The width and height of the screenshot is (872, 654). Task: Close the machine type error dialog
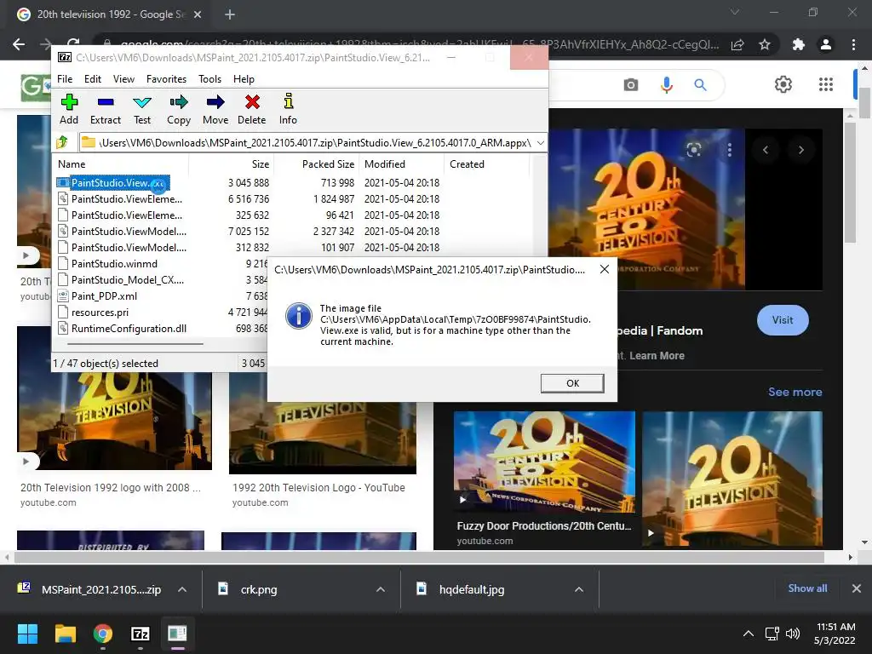tap(605, 269)
